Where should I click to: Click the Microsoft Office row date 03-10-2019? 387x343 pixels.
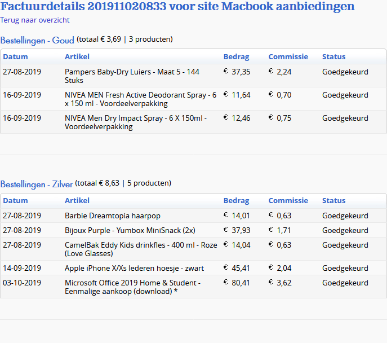coord(22,283)
